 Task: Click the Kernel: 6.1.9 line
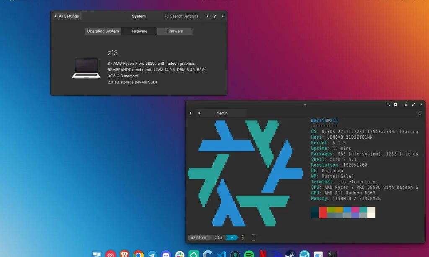328,142
